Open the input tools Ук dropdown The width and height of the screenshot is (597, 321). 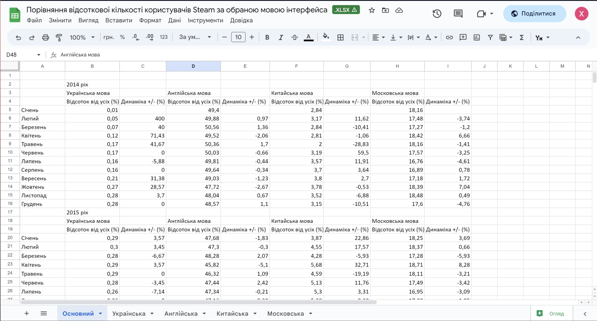542,37
